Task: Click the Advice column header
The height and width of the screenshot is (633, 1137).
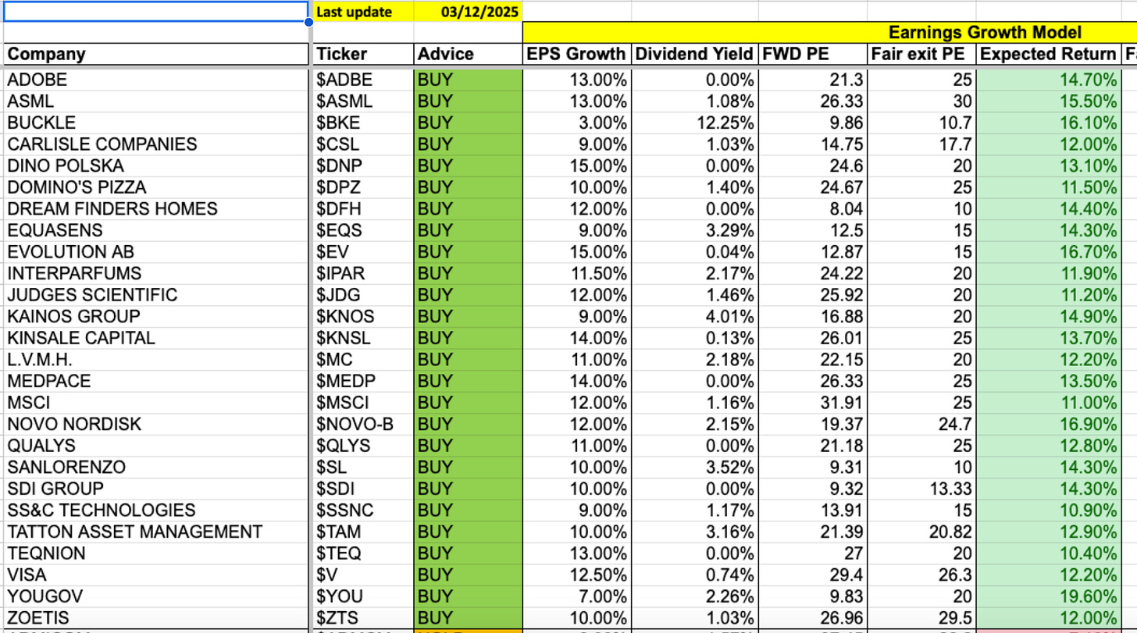Action: 468,54
